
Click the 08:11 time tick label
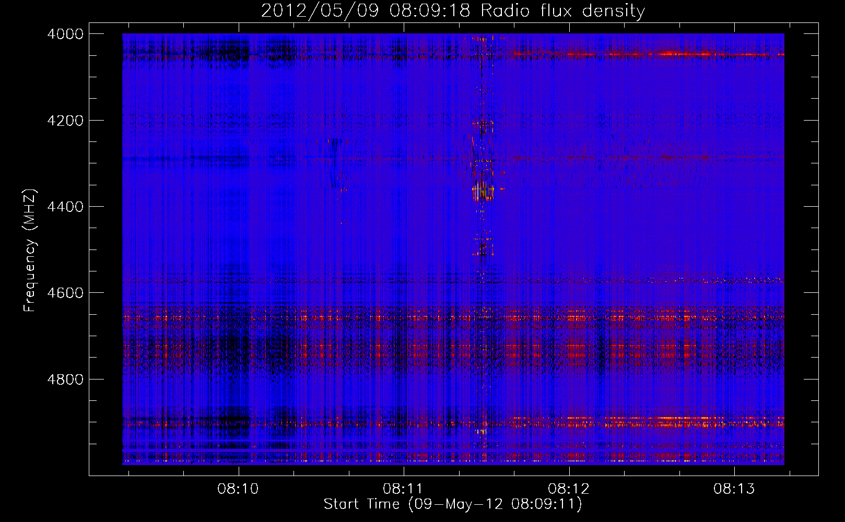403,489
